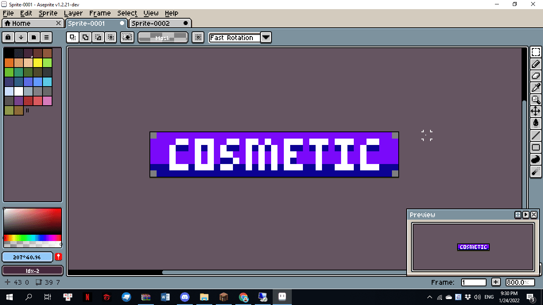This screenshot has height=305, width=543.
Task: Click inside the Frame number field
Action: tap(473, 282)
